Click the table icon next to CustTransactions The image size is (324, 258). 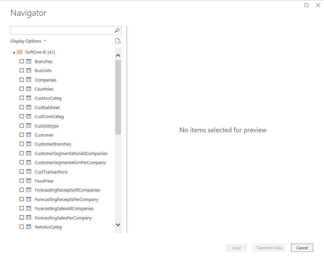point(29,172)
